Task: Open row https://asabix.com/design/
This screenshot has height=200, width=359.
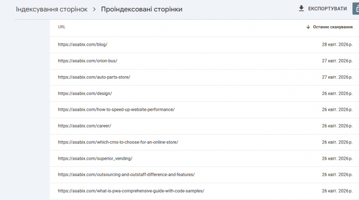Action: click(x=204, y=93)
